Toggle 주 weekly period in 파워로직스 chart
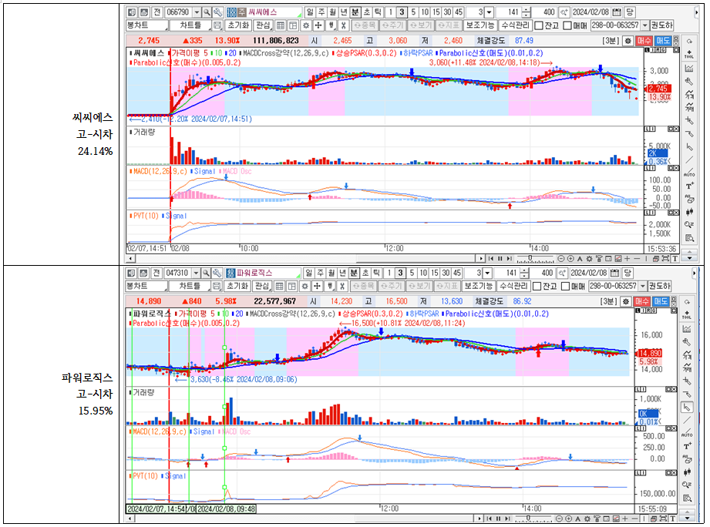The image size is (710, 527). [x=320, y=273]
